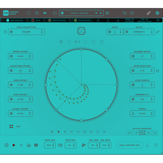163x163 pixels.
Task: Select the second snapshot circle
Action: [x=65, y=132]
